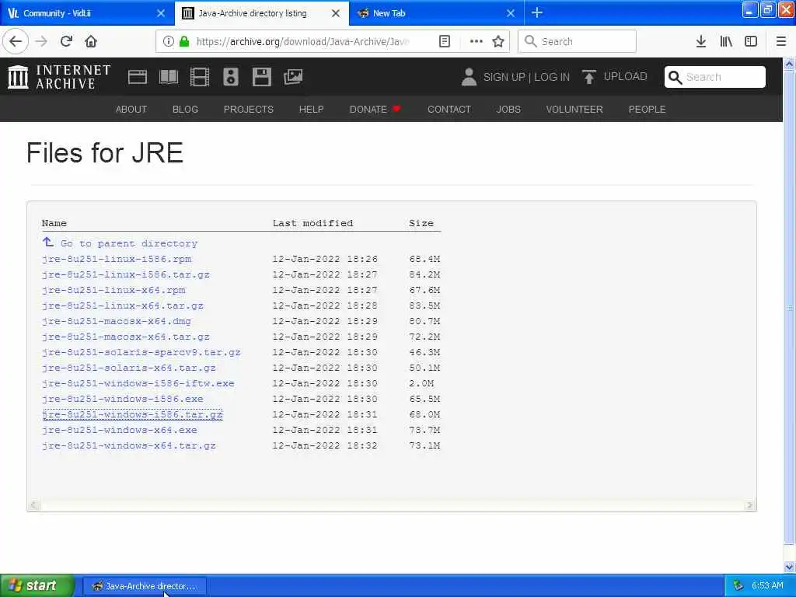Screen dimensions: 796x597
Task: Download jre-8u251-linux-x64.rpm
Action: pyautogui.click(x=113, y=290)
